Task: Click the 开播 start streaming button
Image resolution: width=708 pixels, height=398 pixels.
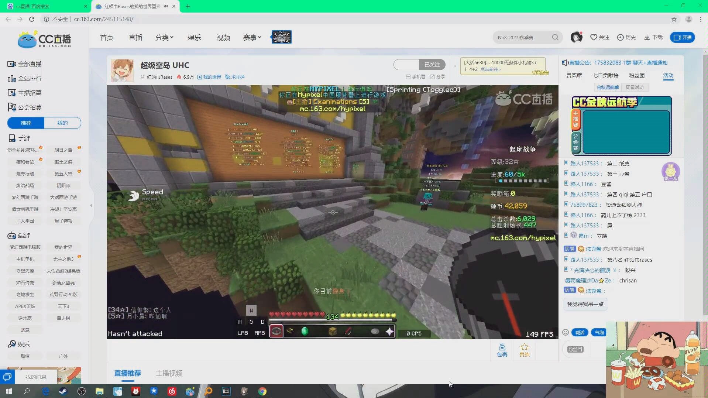Action: pyautogui.click(x=683, y=37)
